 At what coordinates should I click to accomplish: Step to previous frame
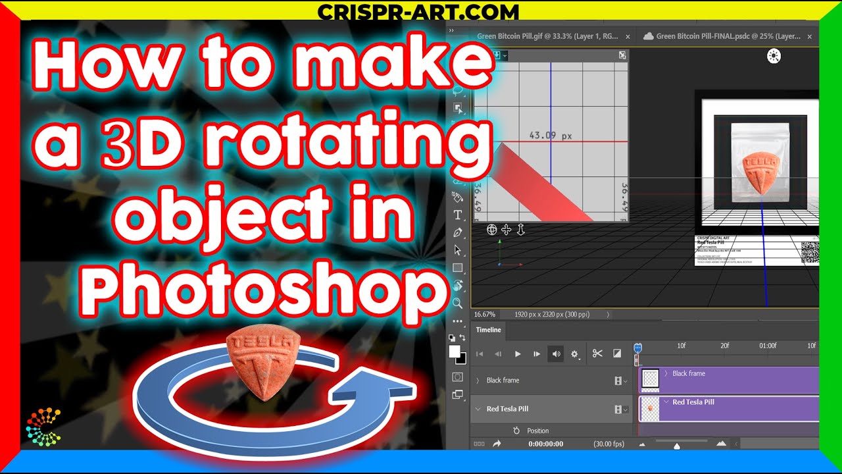pos(498,354)
